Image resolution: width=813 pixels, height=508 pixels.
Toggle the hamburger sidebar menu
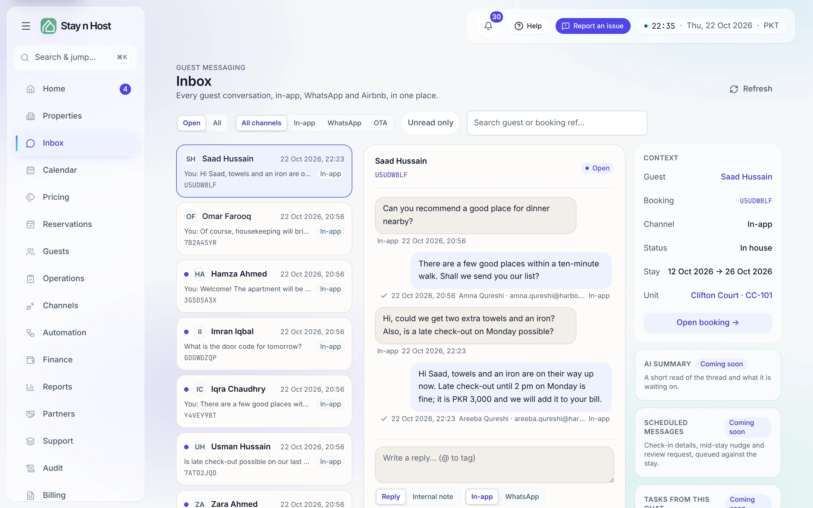26,26
